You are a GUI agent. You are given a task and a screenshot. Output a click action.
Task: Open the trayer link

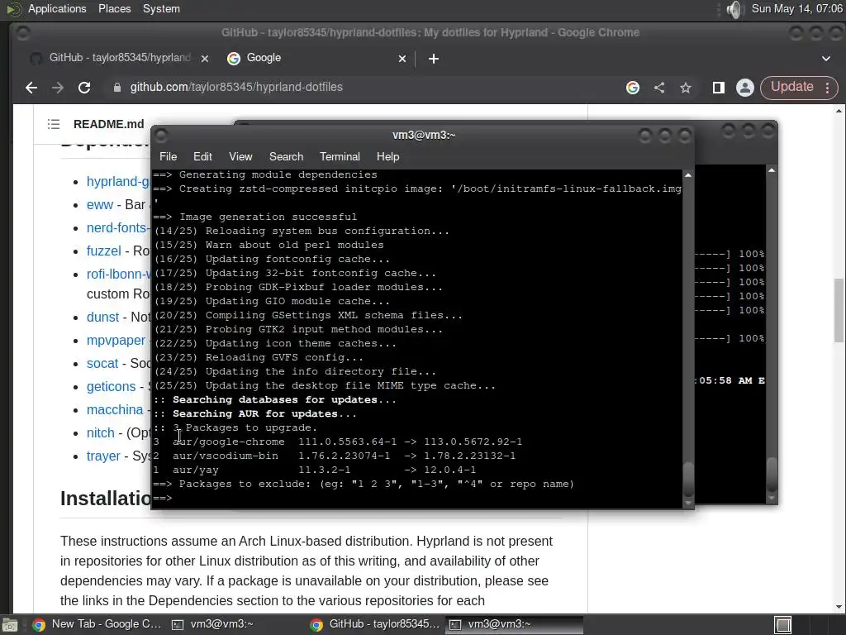(x=103, y=456)
